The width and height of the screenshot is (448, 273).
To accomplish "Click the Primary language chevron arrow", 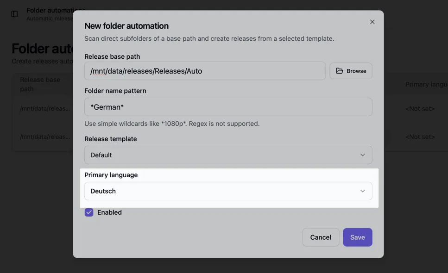I will click(363, 191).
